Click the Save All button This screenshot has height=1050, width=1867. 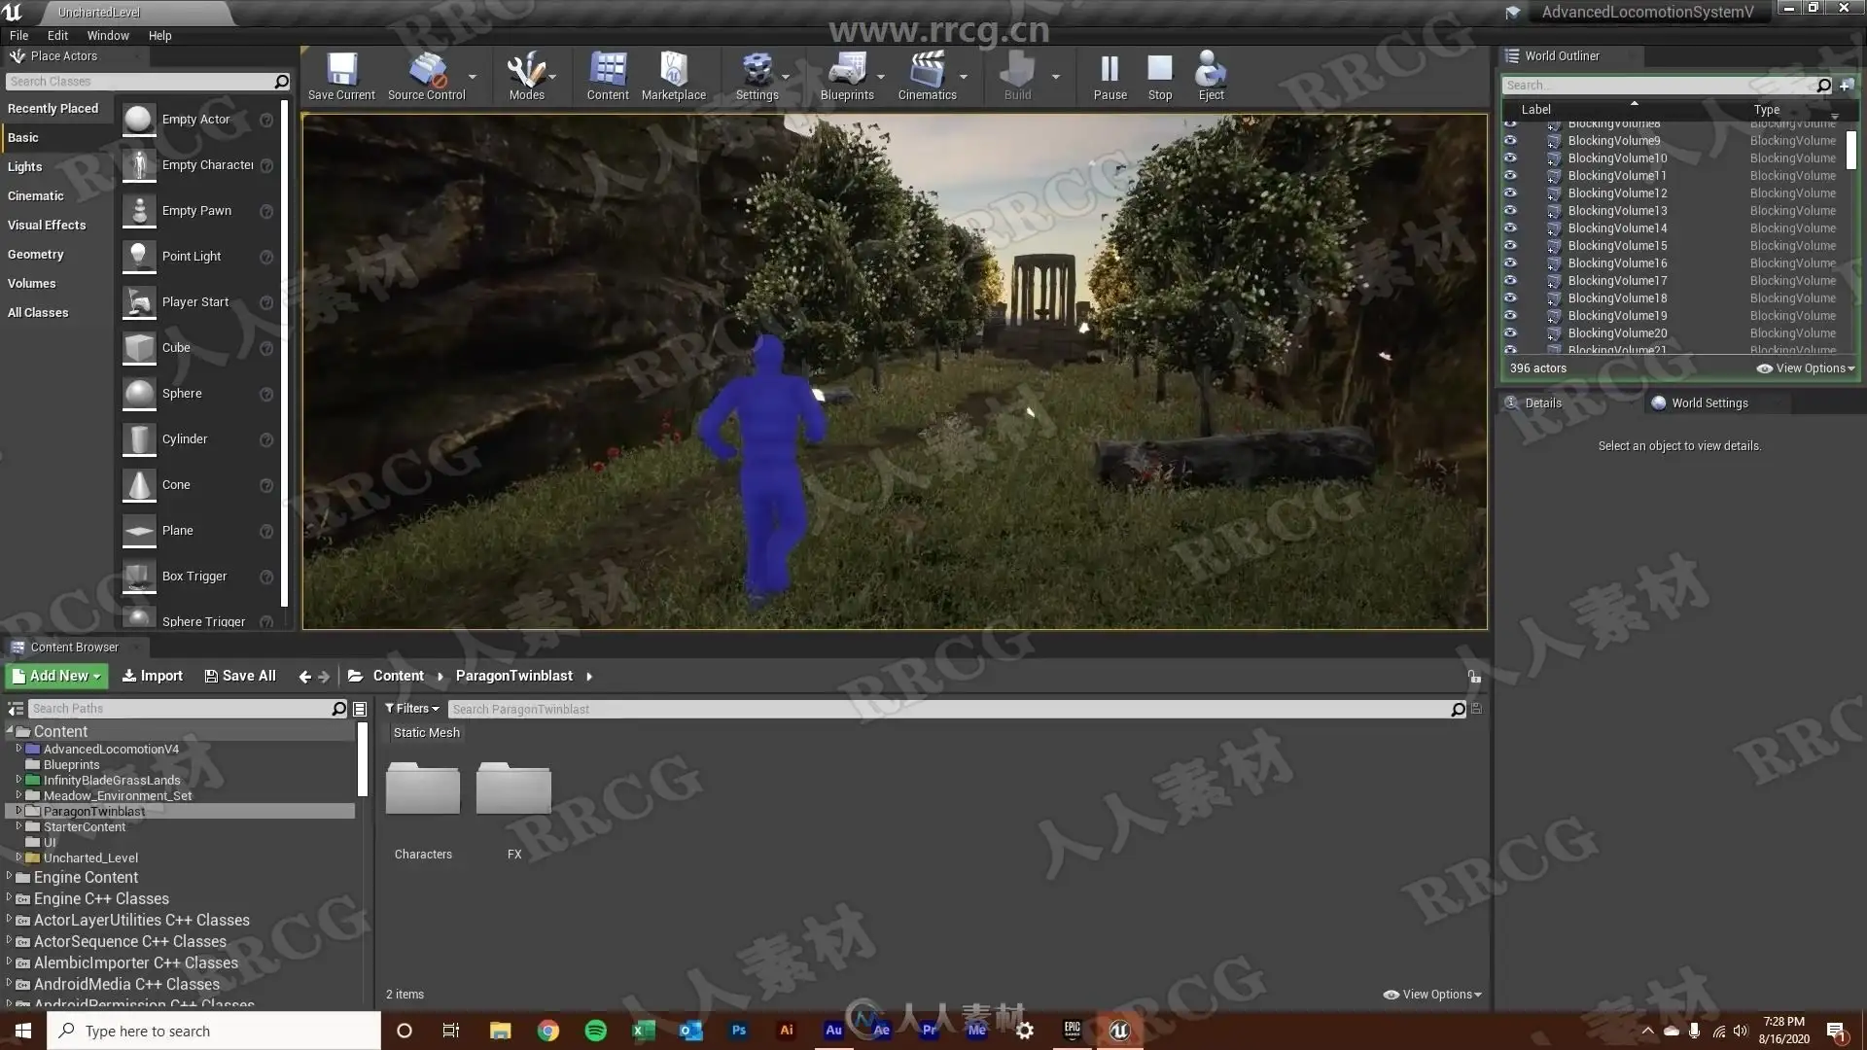[240, 676]
